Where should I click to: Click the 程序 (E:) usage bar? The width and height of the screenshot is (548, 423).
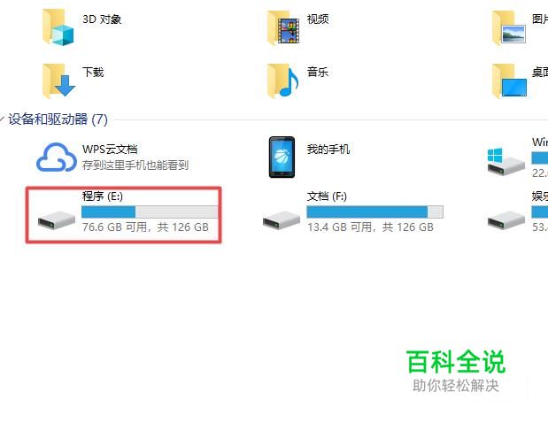[x=150, y=211]
